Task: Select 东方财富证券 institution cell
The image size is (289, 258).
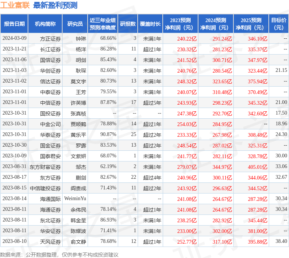Action: (45, 167)
